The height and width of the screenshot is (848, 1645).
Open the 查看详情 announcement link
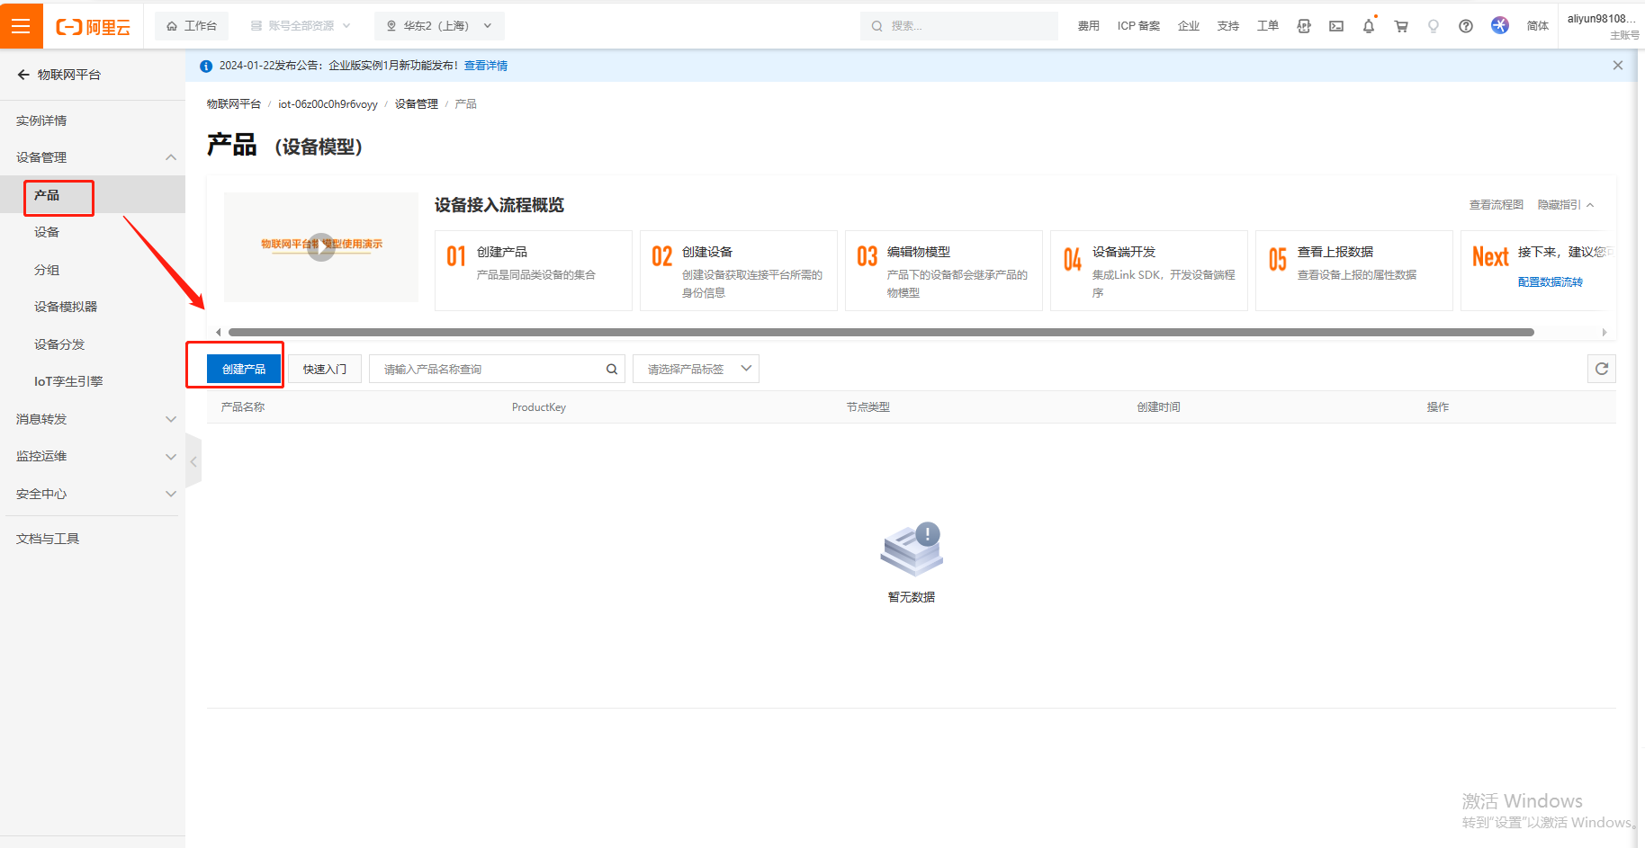(486, 66)
